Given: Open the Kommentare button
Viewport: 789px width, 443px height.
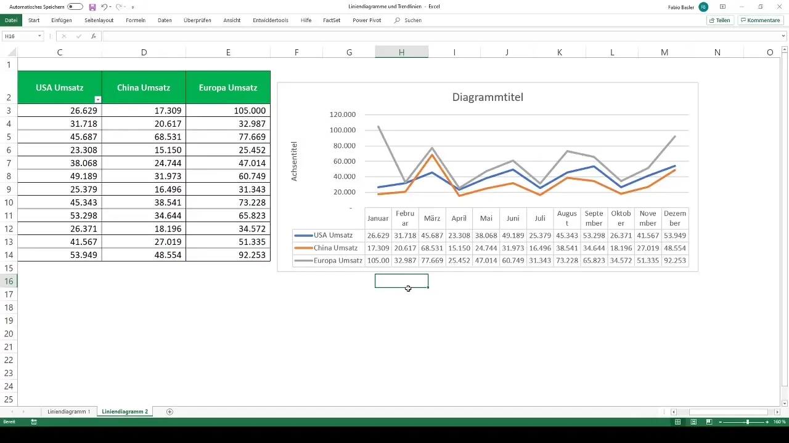Looking at the screenshot, I should tap(761, 20).
